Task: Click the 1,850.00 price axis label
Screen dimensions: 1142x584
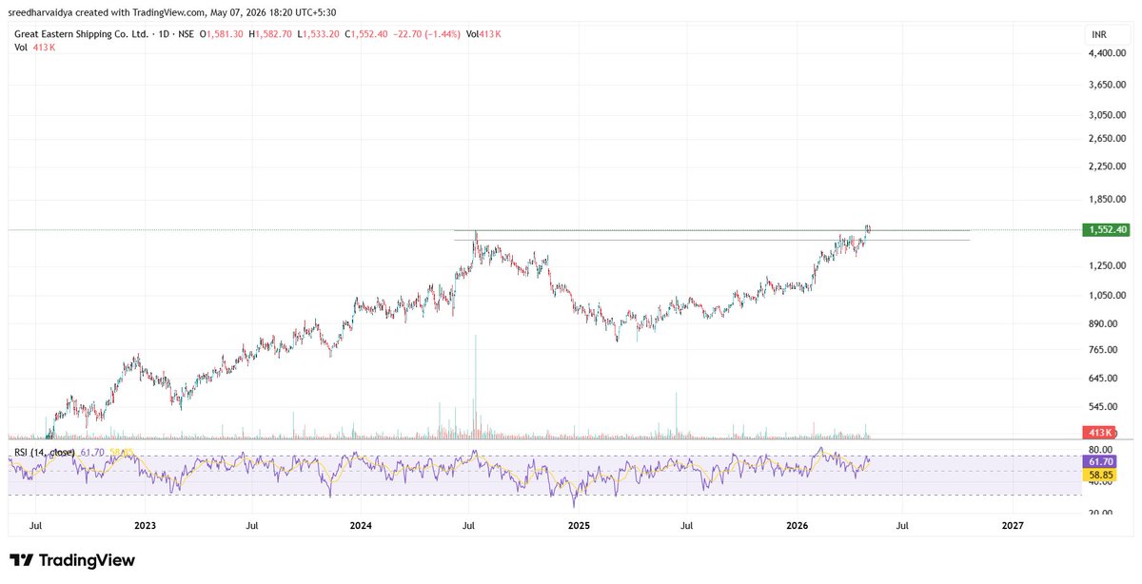Action: [1108, 200]
